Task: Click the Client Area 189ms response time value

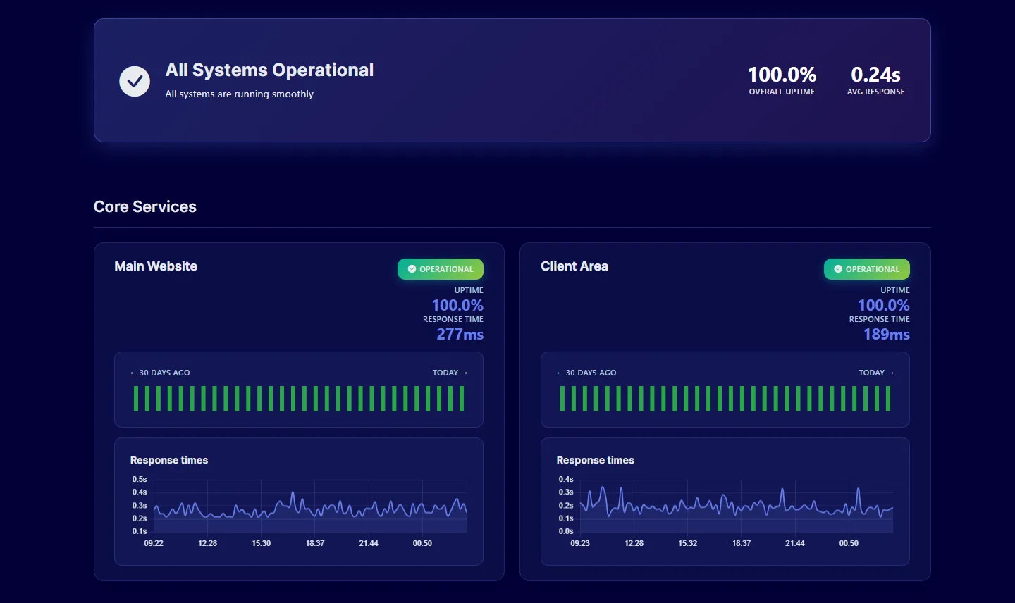Action: 887,335
